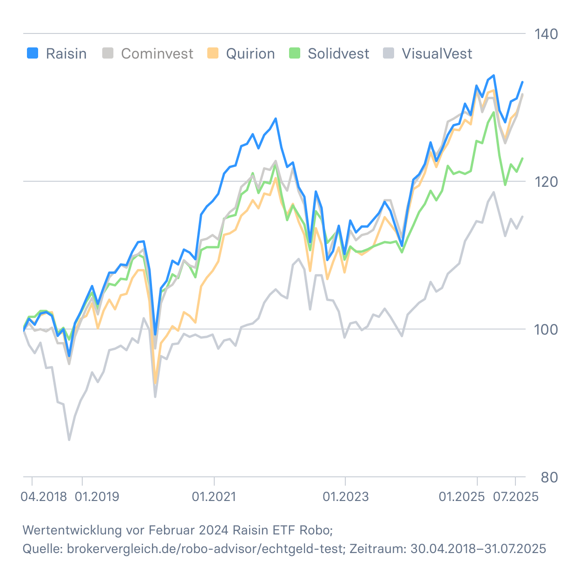Select the 01.2023 x-axis label
580x580 pixels.
pyautogui.click(x=346, y=497)
